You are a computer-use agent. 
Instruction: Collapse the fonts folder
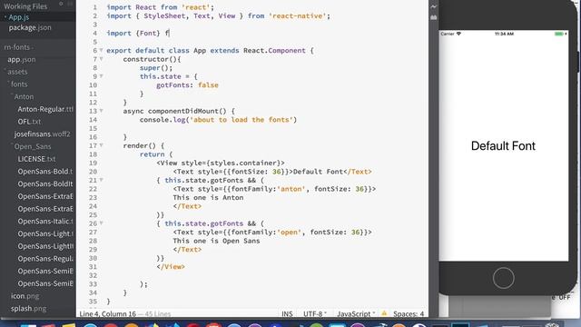click(18, 84)
